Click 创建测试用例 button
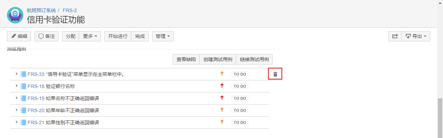 click(x=218, y=59)
